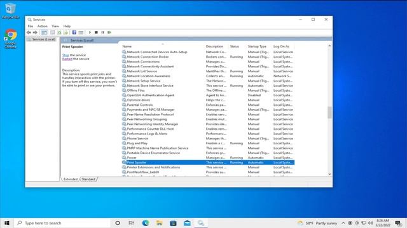Screen dimensions: 407x228
Task: Click the Refresh toolbar icon
Action: (59, 32)
